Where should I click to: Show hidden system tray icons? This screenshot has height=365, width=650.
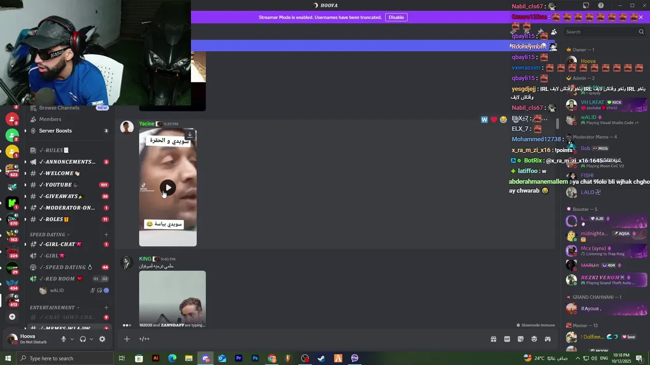(577, 358)
